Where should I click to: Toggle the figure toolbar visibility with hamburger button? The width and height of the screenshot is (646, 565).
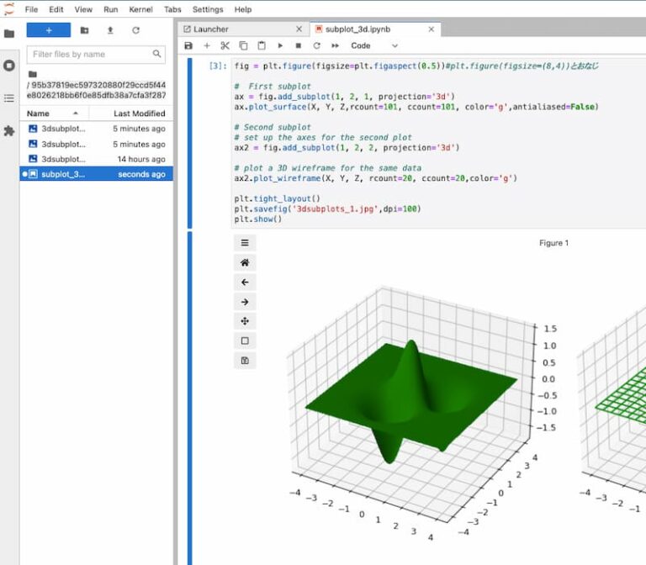tap(245, 243)
